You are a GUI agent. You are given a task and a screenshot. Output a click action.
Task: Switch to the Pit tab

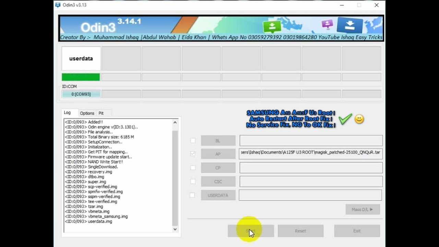(x=101, y=113)
